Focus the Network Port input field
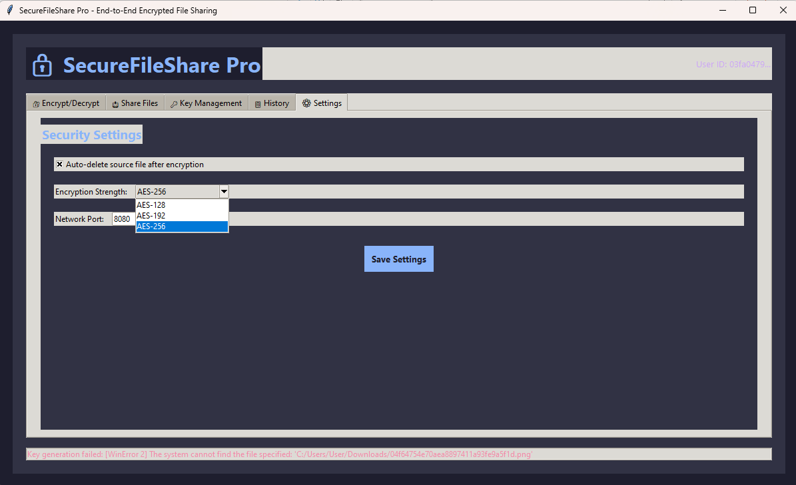 pos(123,219)
